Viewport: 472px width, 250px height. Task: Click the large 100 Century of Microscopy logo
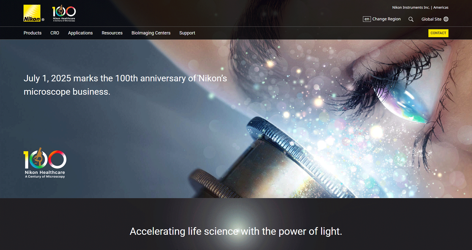[45, 163]
